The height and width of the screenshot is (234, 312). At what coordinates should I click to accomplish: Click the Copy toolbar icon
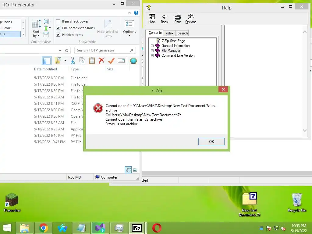(82, 61)
